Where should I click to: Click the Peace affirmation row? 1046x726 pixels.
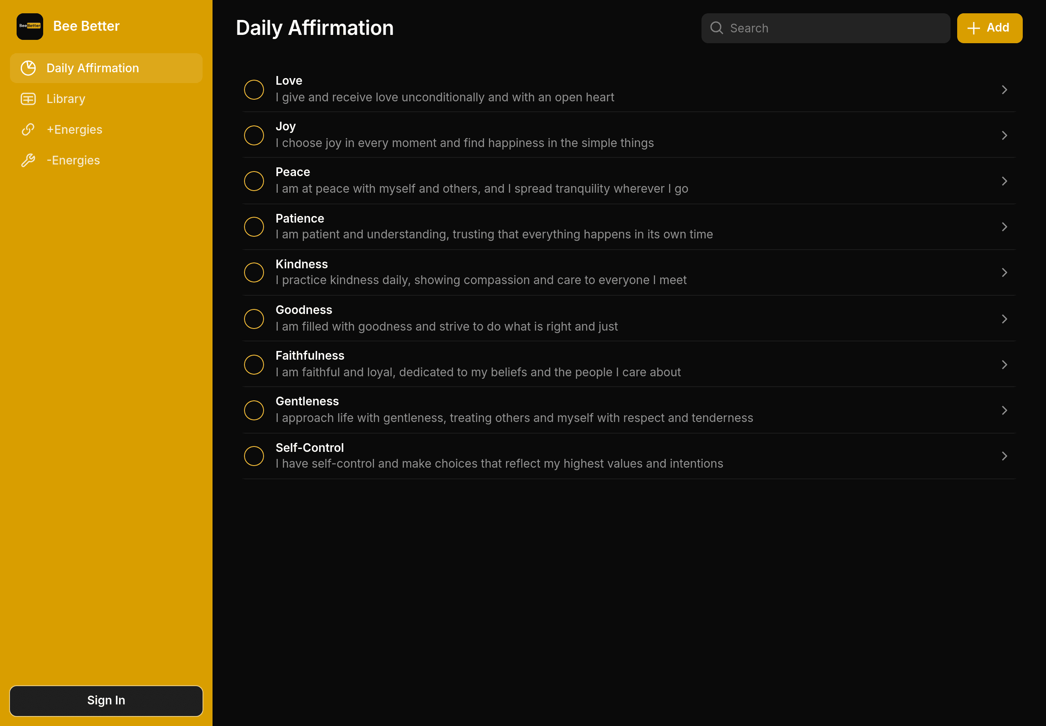(629, 181)
